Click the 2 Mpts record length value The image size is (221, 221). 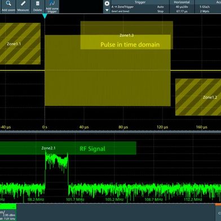(x=205, y=11)
